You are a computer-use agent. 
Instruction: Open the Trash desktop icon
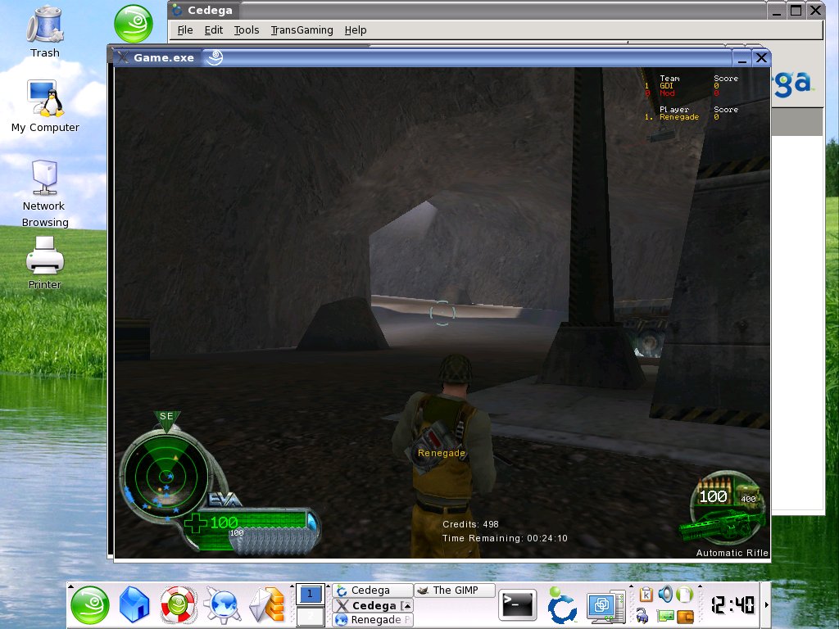pyautogui.click(x=45, y=31)
